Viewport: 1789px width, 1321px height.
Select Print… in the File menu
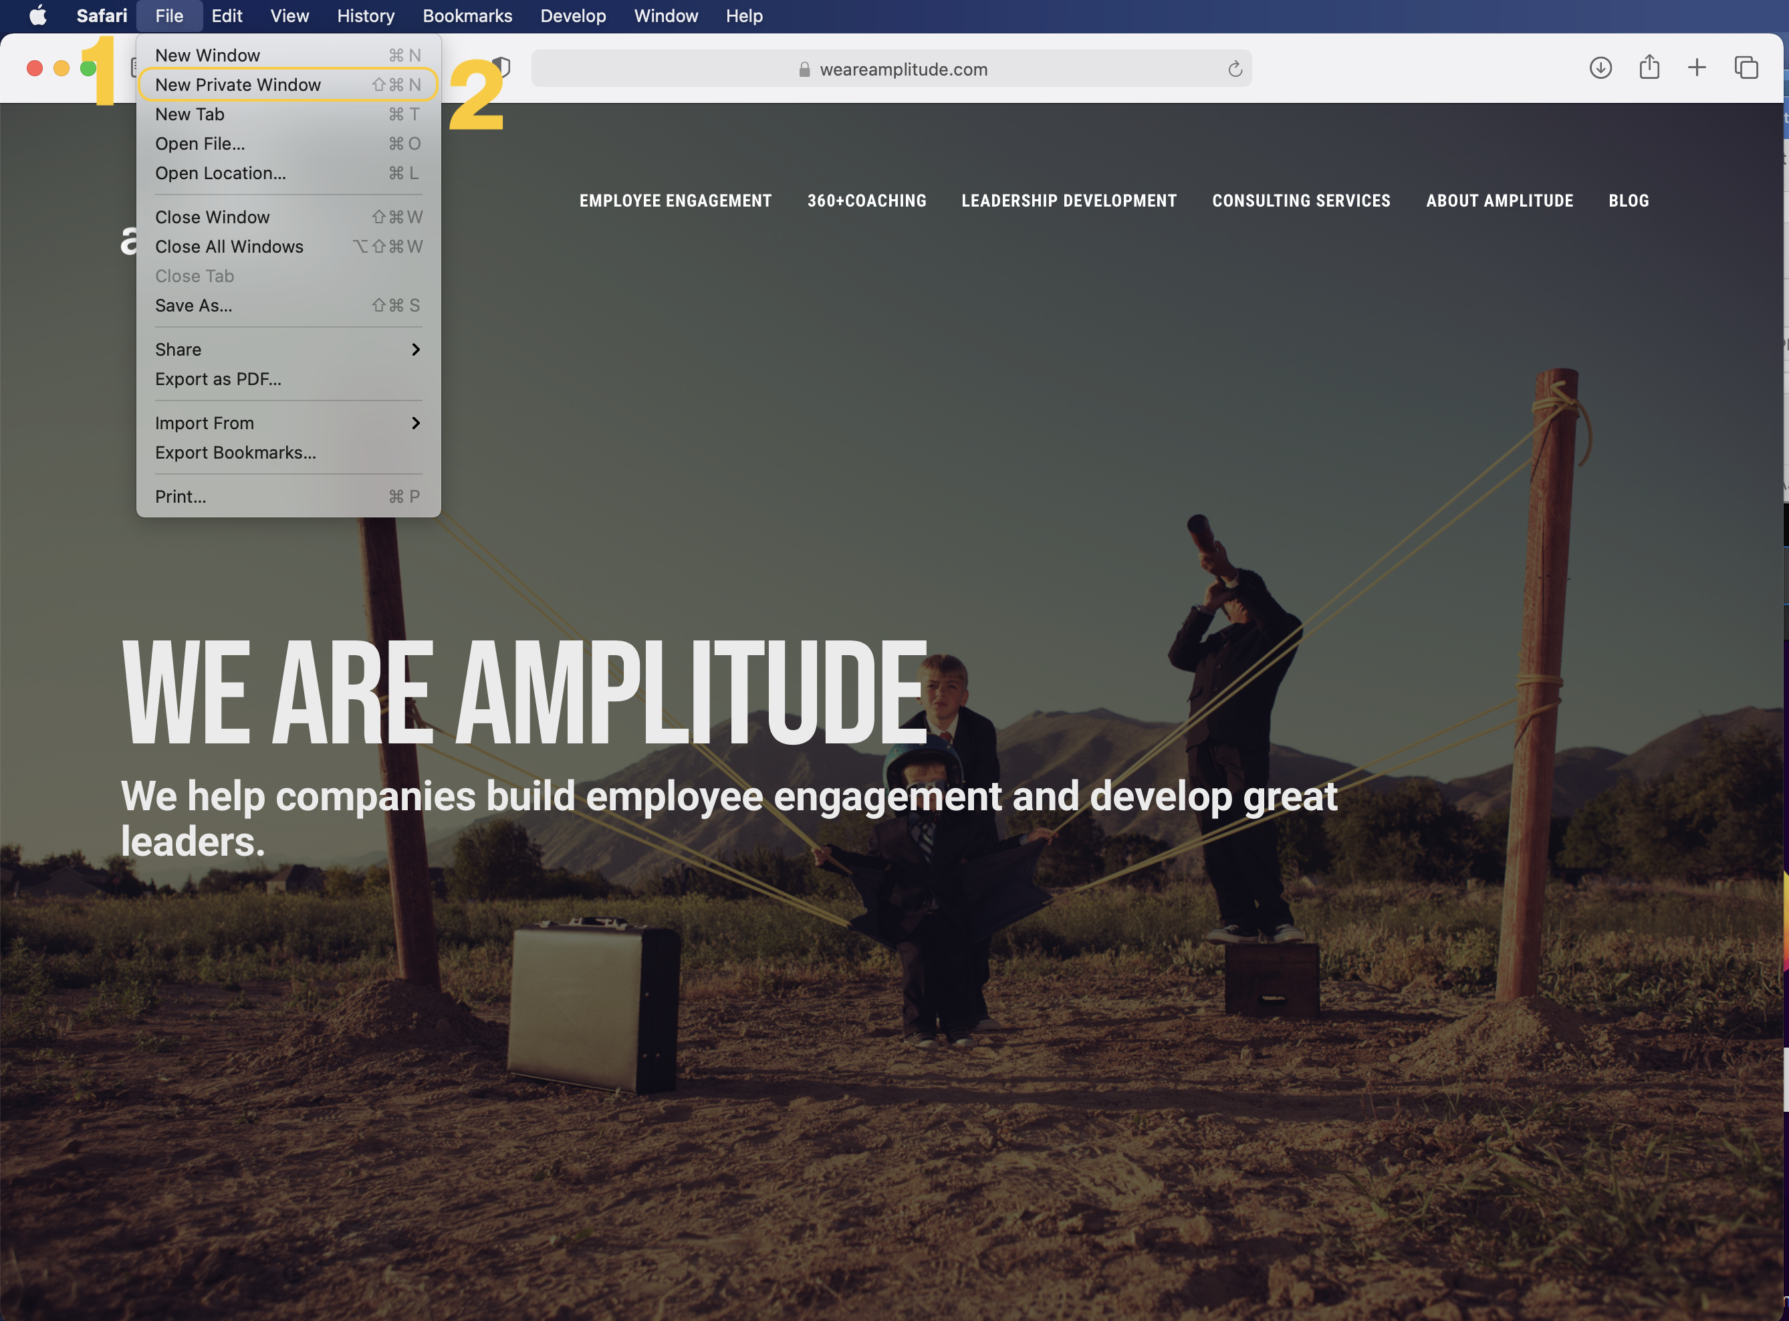pos(181,497)
